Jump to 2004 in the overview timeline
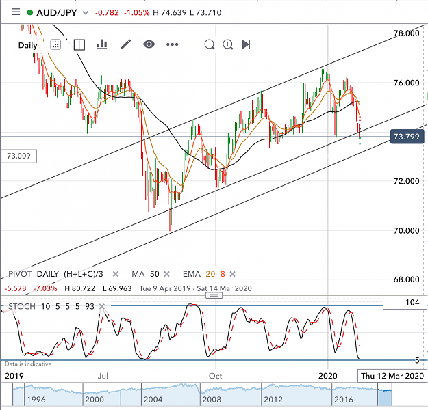 click(x=153, y=400)
